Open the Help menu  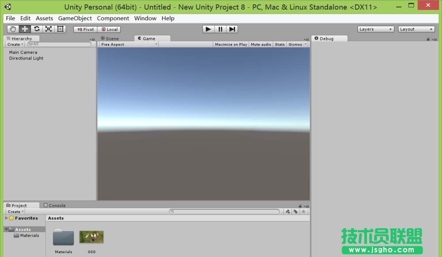point(168,18)
